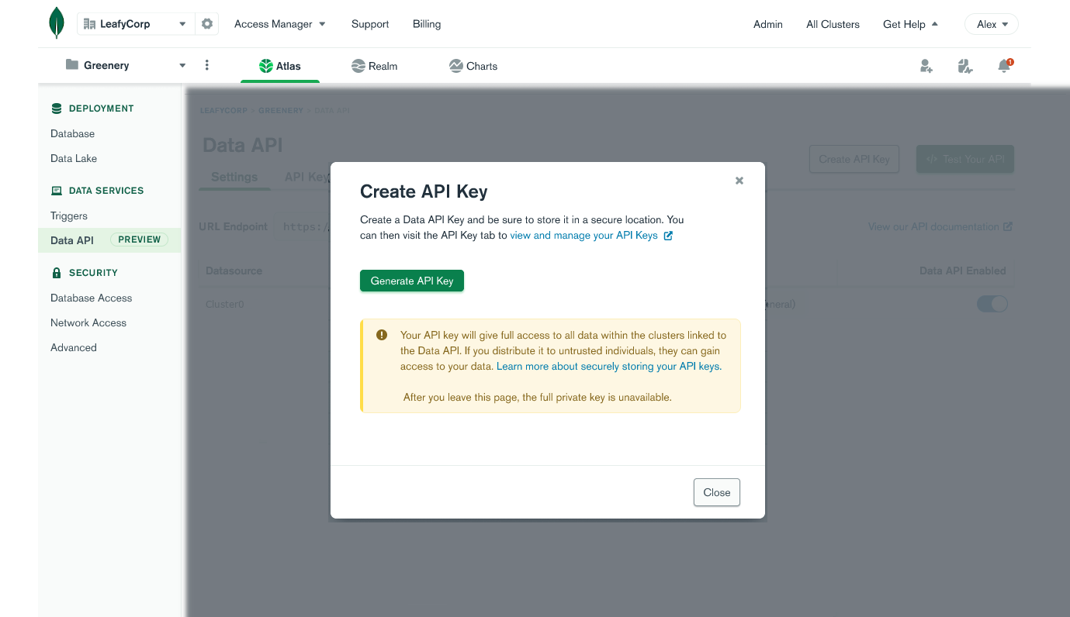Click the LeafyCorp breadcrumb

(x=223, y=111)
